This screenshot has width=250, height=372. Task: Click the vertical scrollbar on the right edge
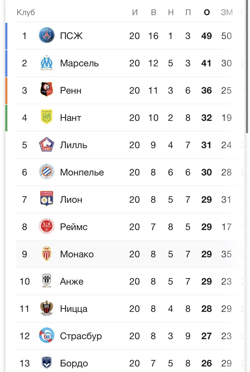[247, 67]
